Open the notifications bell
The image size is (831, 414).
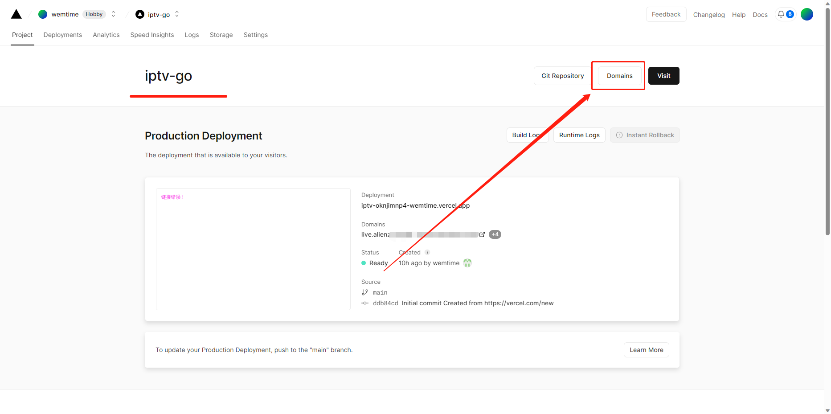pyautogui.click(x=781, y=14)
